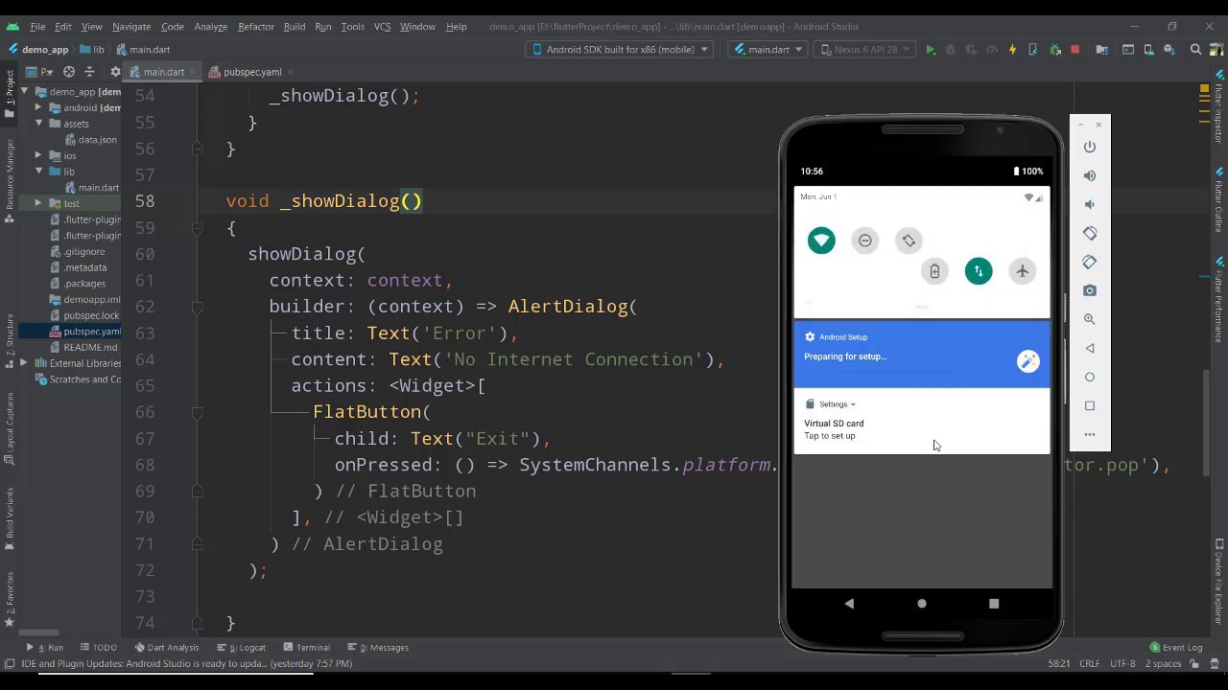Tap the Virtual SD card notification
The image size is (1228, 690).
point(922,421)
